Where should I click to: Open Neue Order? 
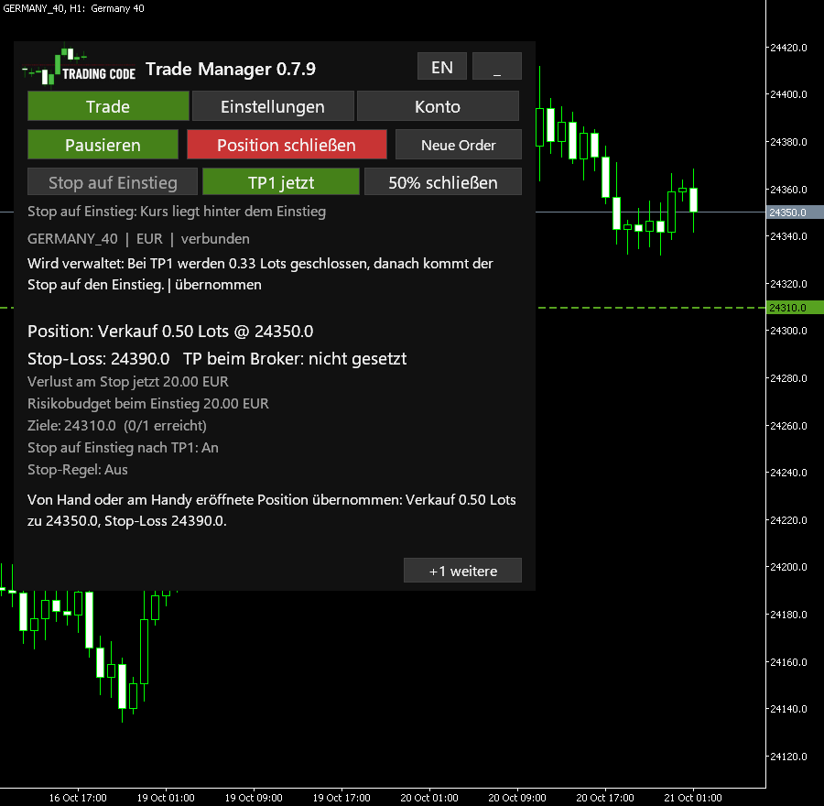pos(459,145)
